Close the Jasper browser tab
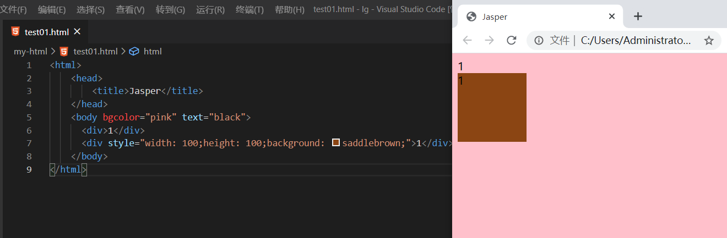Viewport: 727px width, 238px height. (611, 16)
